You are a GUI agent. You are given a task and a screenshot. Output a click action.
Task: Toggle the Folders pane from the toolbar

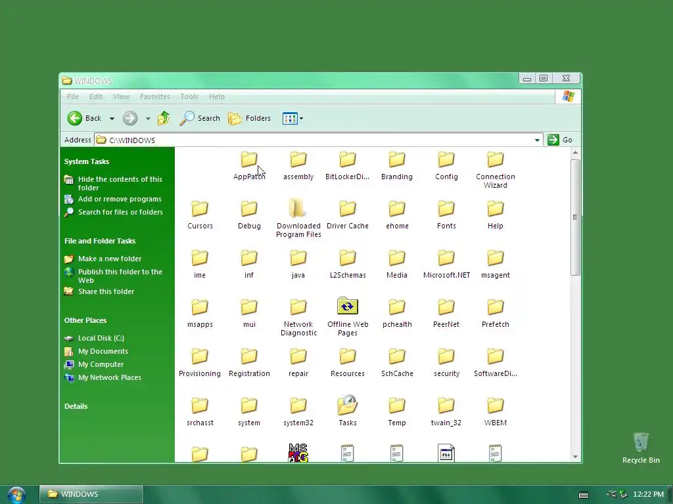point(249,118)
